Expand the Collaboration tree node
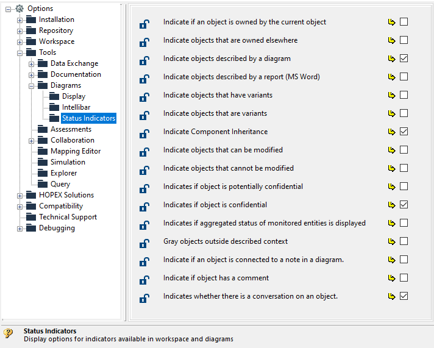 [x=31, y=141]
